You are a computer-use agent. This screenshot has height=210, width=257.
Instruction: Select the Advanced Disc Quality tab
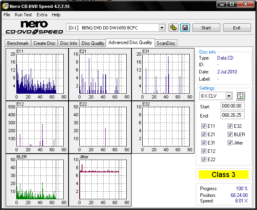pos(130,42)
